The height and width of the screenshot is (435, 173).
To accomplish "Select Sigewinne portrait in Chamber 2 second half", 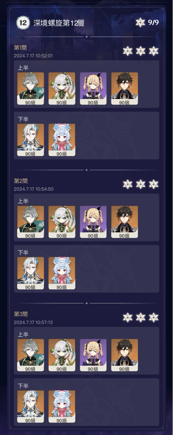I will (62, 273).
